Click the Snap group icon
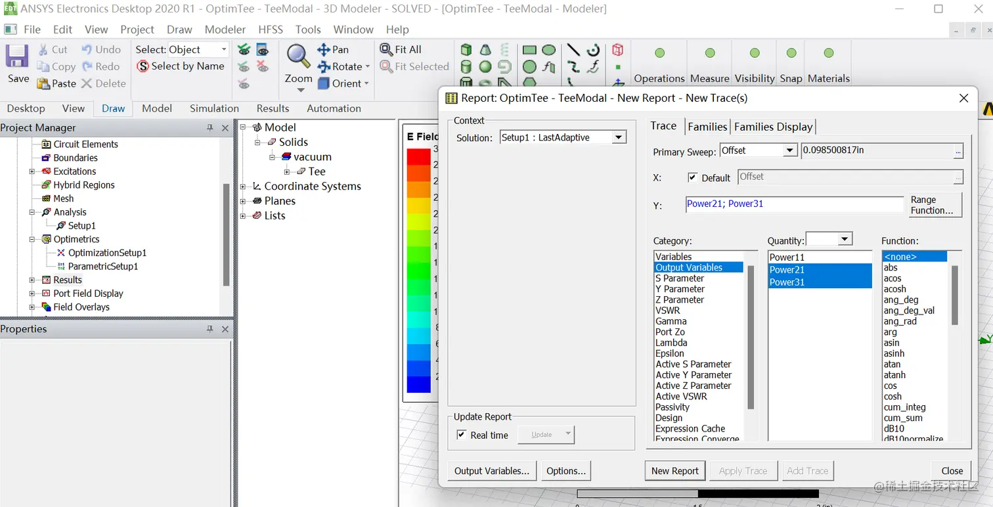The image size is (993, 507). (x=791, y=53)
